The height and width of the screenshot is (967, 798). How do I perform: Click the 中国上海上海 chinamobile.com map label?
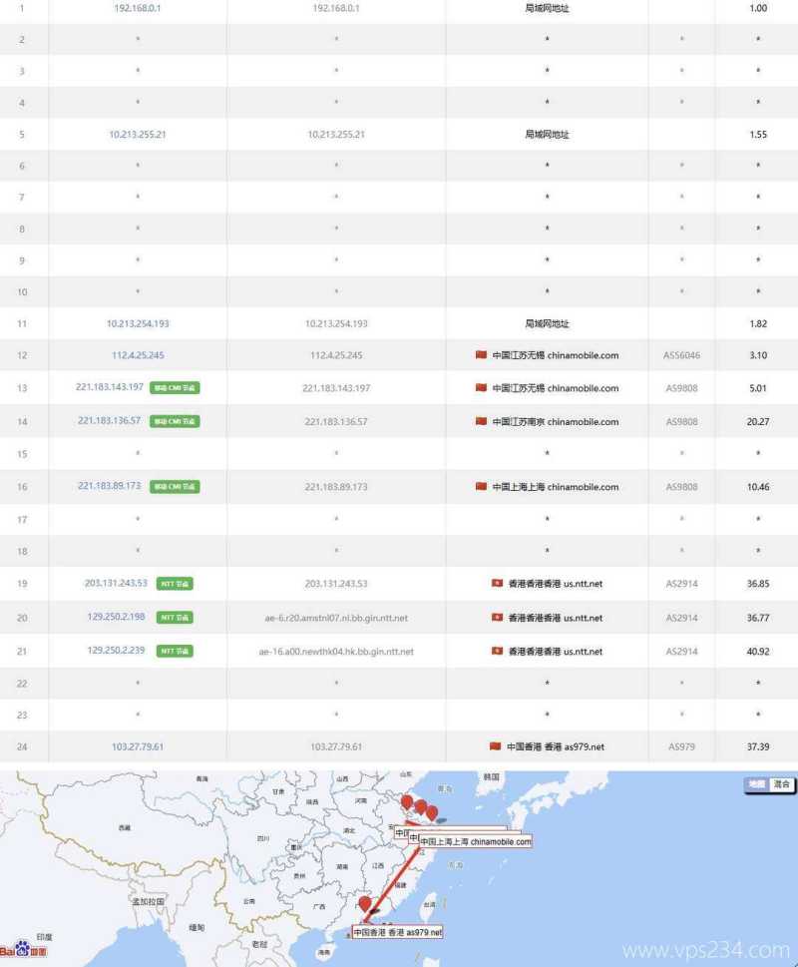tap(475, 842)
